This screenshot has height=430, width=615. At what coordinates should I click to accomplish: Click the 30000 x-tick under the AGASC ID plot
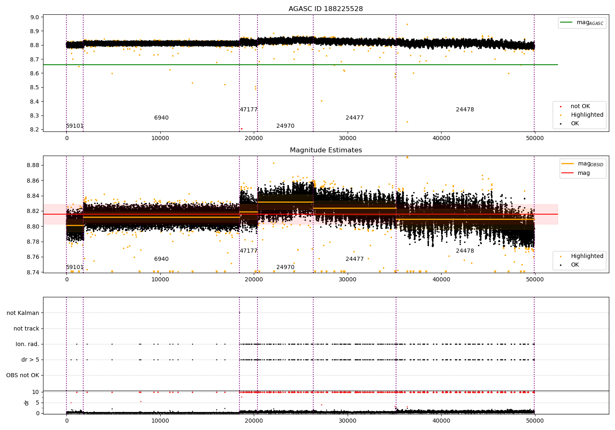coord(347,138)
